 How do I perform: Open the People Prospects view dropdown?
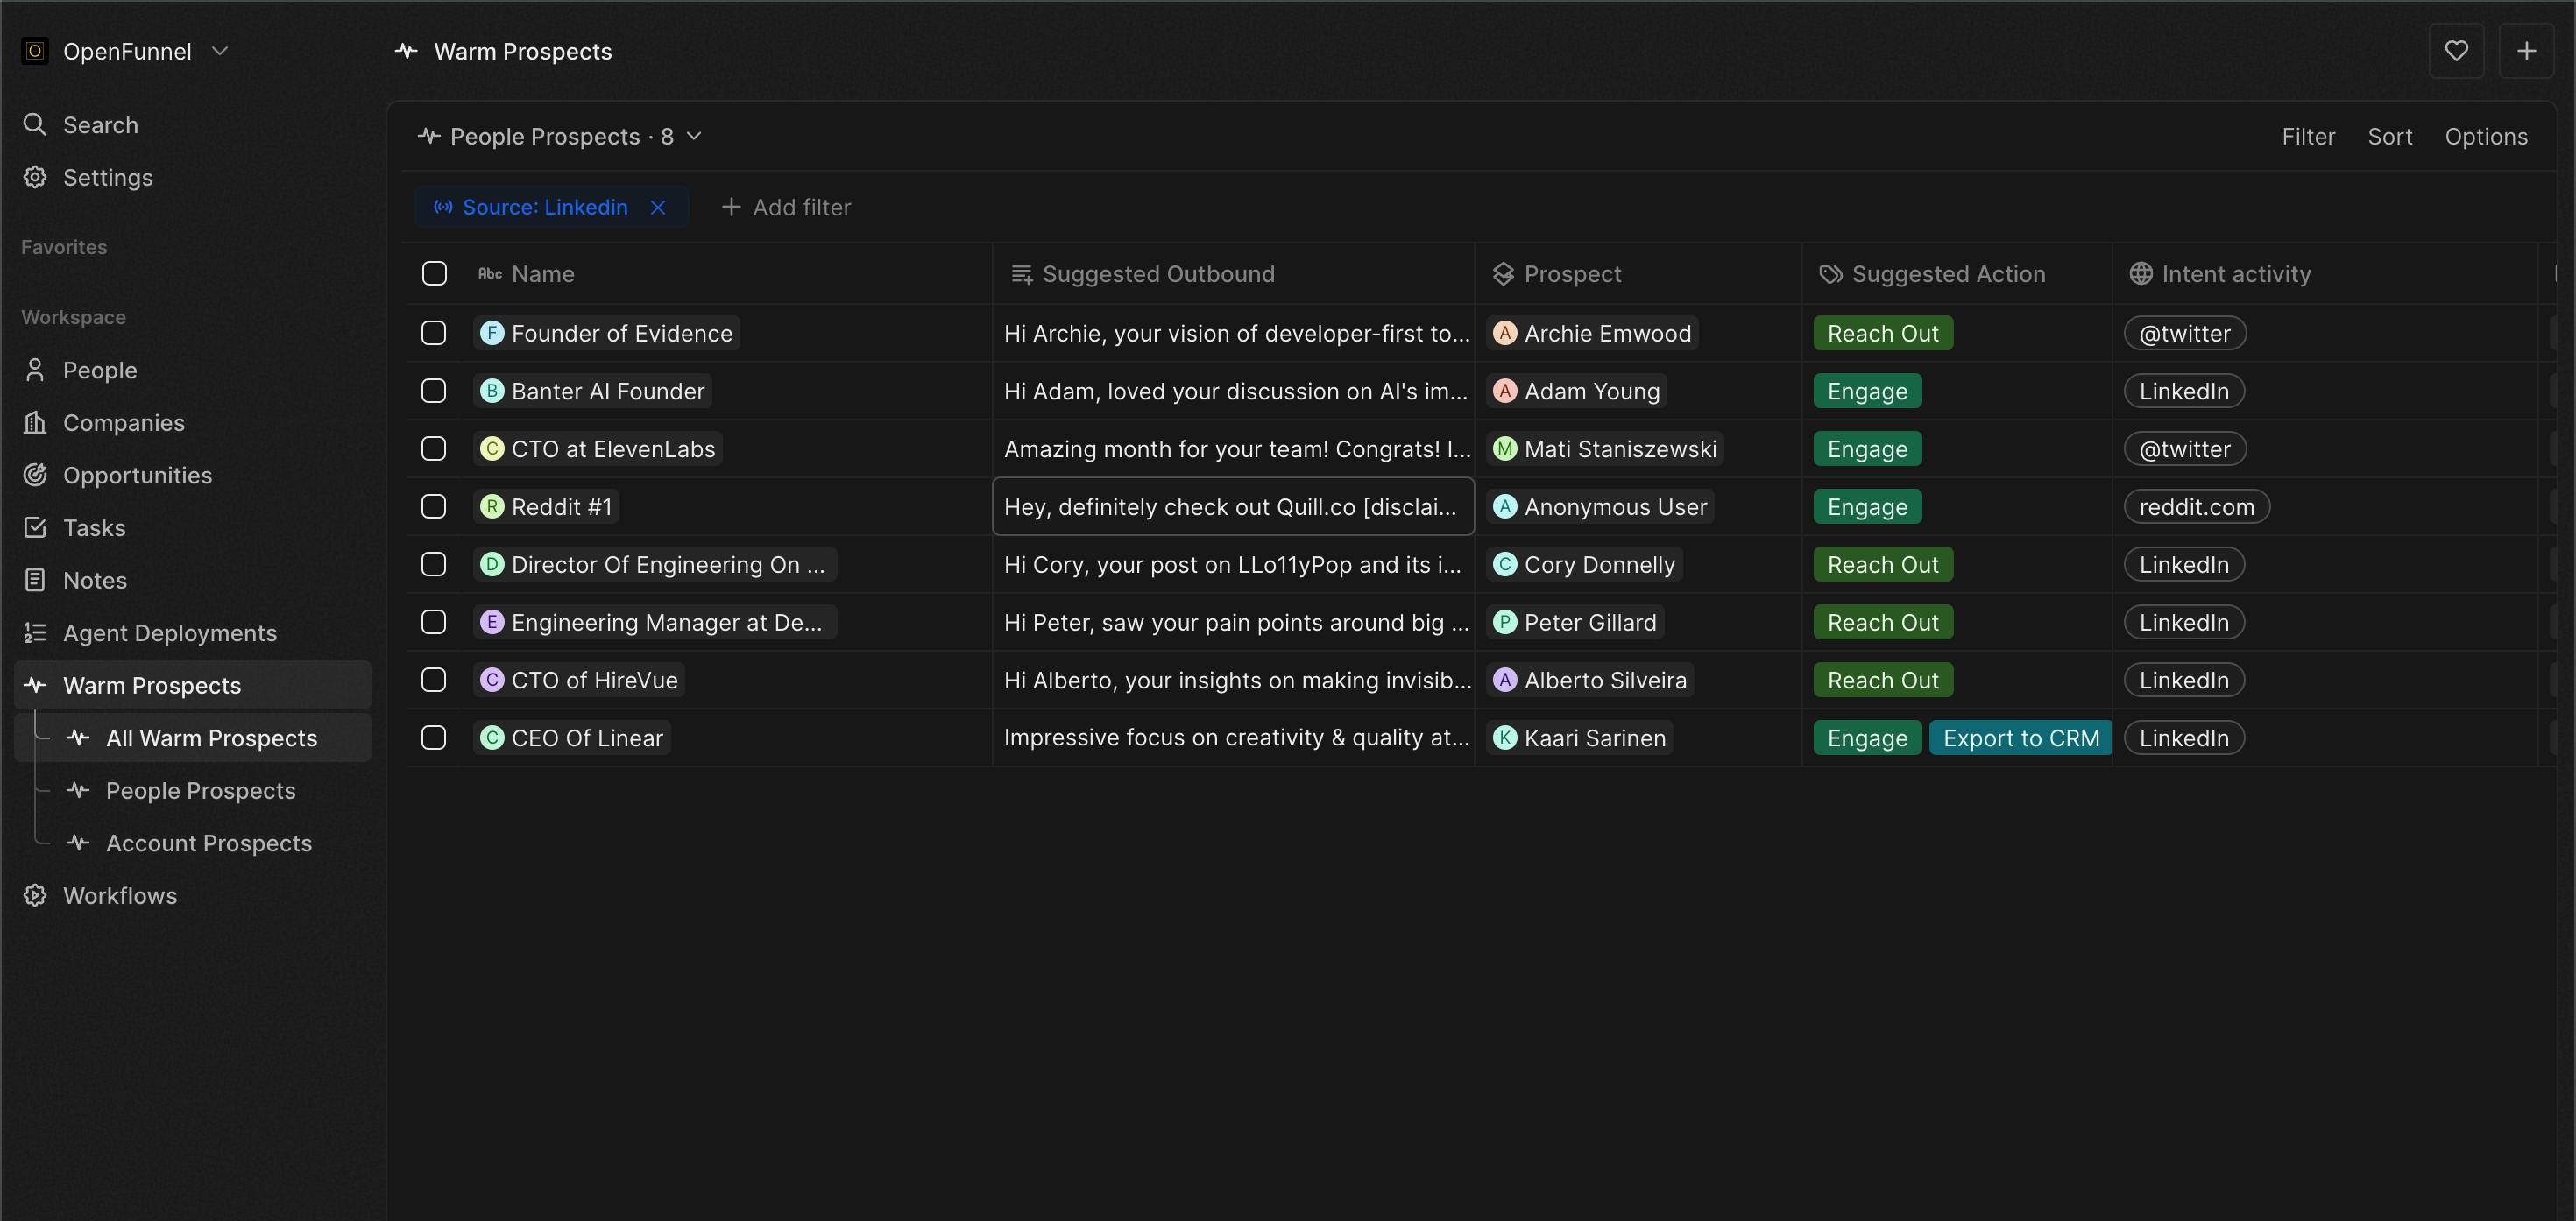(561, 136)
